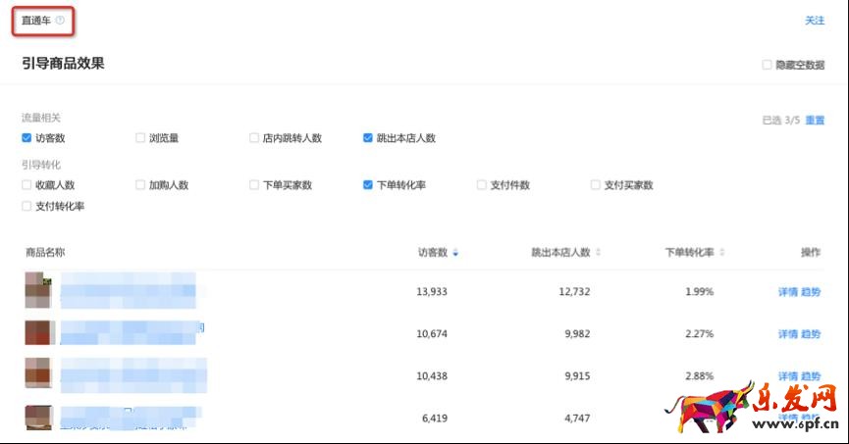Open 详情 for the 10,674 visitors row
The height and width of the screenshot is (444, 849).
click(x=788, y=334)
